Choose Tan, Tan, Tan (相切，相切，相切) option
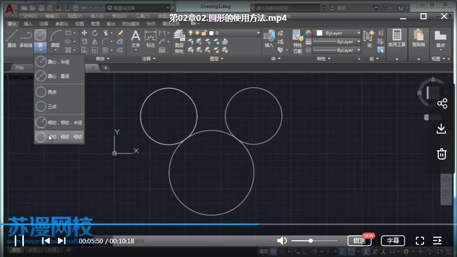457x257 pixels. (59, 137)
